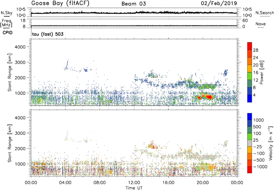Click the "28" label on Power colorbar

[256, 50]
